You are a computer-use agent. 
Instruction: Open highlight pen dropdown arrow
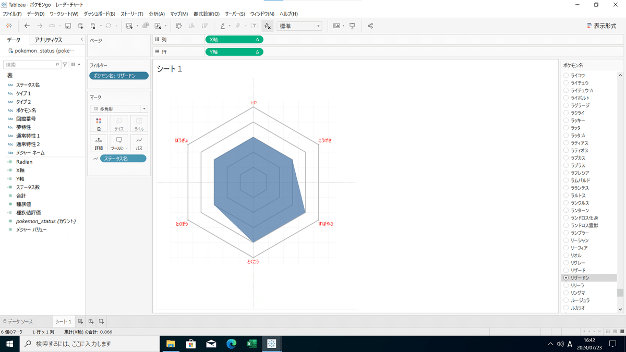click(230, 26)
